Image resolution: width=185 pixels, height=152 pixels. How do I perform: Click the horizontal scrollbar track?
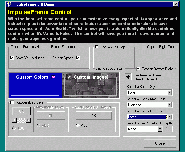[21, 120]
